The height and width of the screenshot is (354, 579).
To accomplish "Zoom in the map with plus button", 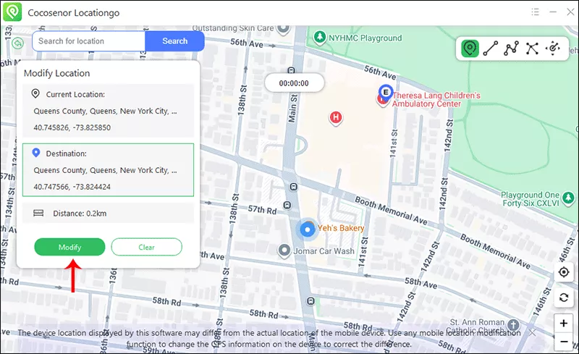I will tap(564, 323).
